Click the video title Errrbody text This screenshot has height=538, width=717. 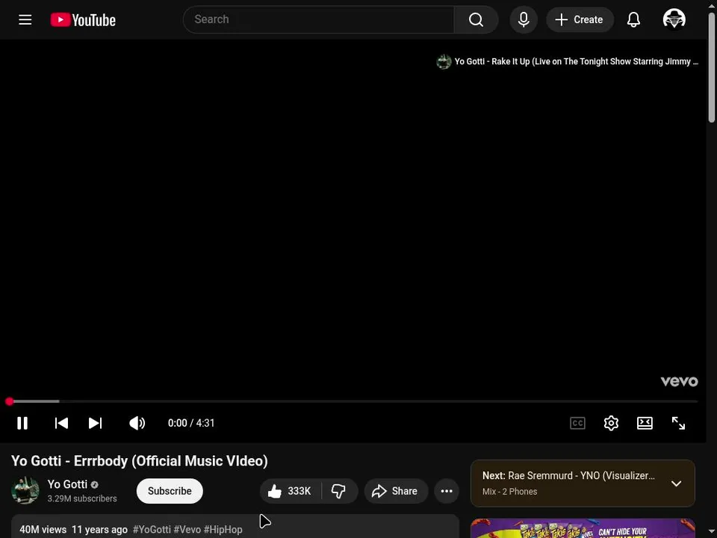[x=140, y=461]
